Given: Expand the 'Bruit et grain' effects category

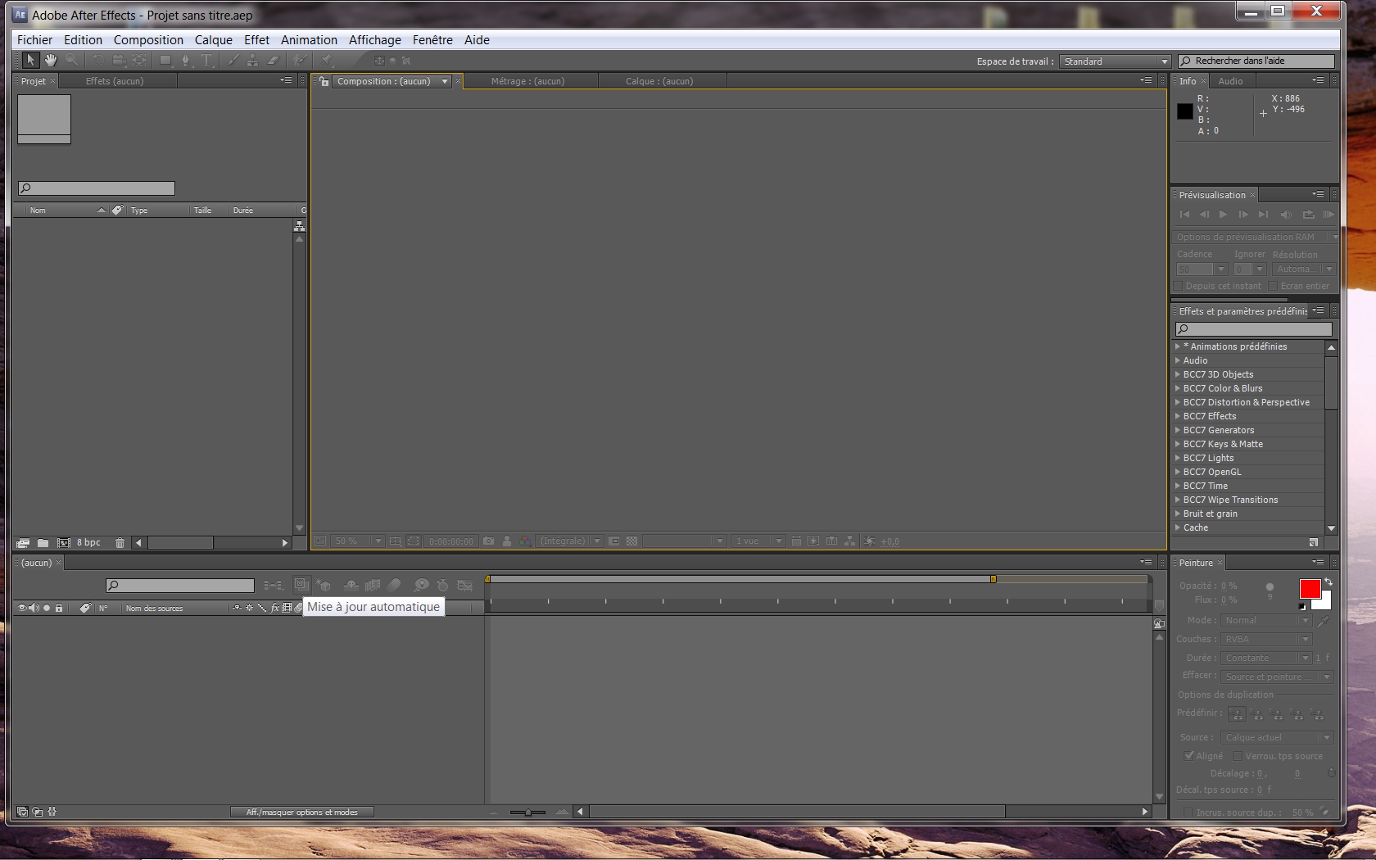Looking at the screenshot, I should coord(1178,514).
